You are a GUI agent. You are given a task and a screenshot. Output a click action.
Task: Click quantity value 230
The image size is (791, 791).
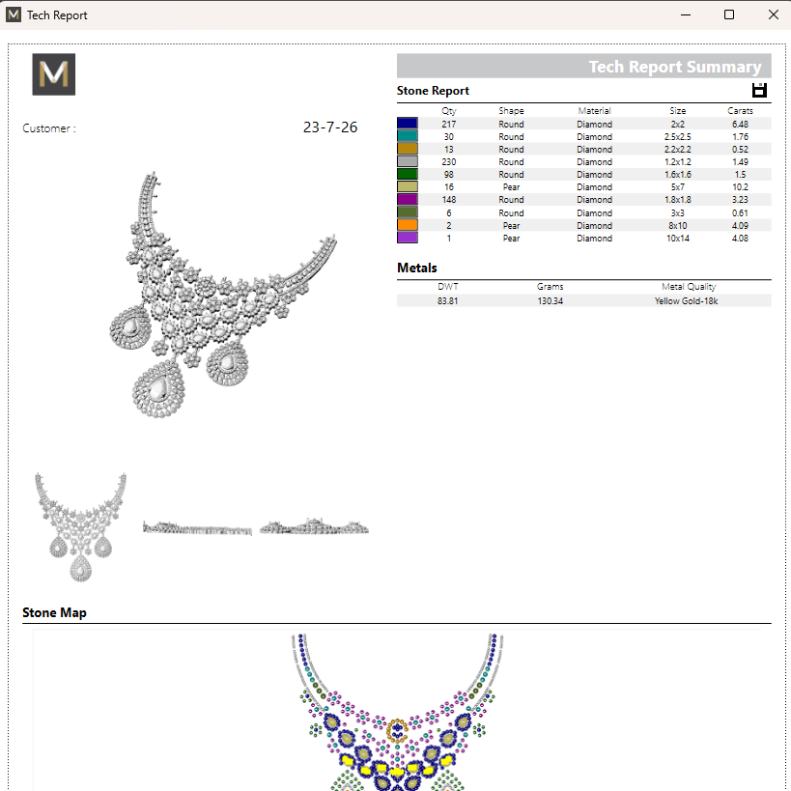448,162
